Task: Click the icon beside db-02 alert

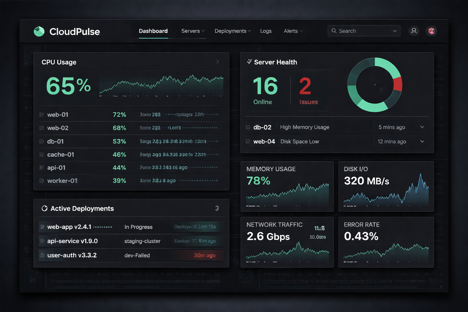Action: (x=248, y=127)
